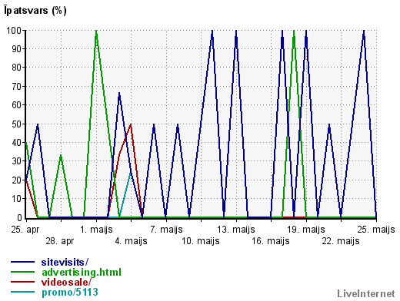Click the LiveInternet watermark text

pyautogui.click(x=366, y=294)
